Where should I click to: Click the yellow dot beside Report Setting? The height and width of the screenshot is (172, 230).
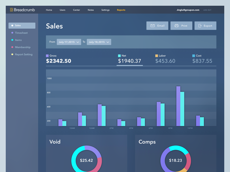(x=12, y=54)
